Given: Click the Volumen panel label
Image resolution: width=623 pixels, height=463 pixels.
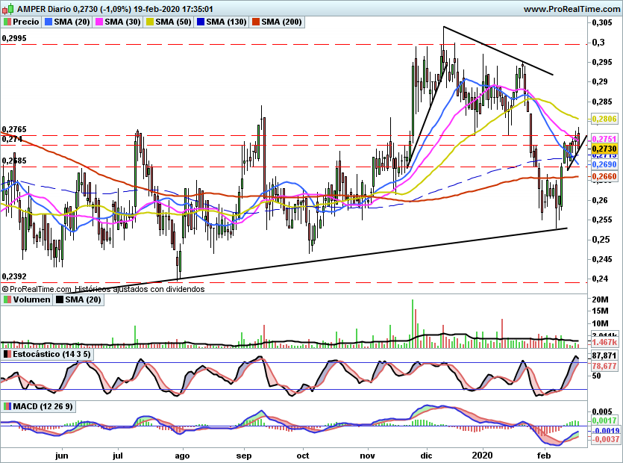Looking at the screenshot, I should pyautogui.click(x=31, y=299).
